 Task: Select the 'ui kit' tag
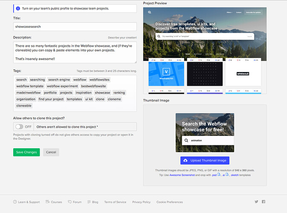pos(89,99)
